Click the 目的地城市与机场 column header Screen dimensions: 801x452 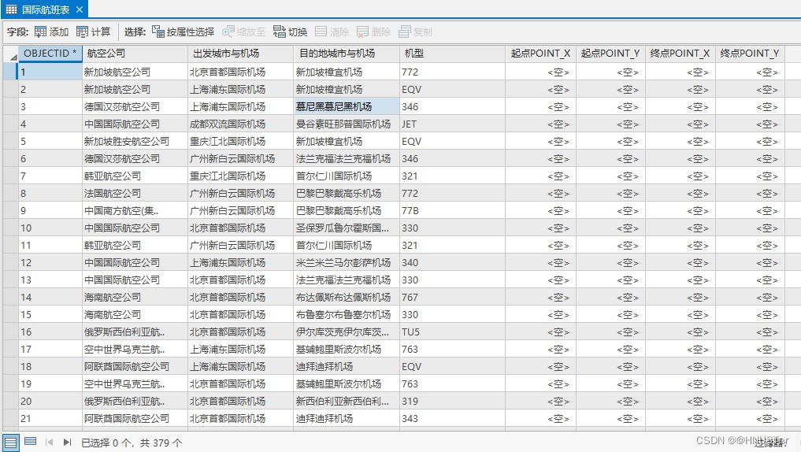click(347, 53)
